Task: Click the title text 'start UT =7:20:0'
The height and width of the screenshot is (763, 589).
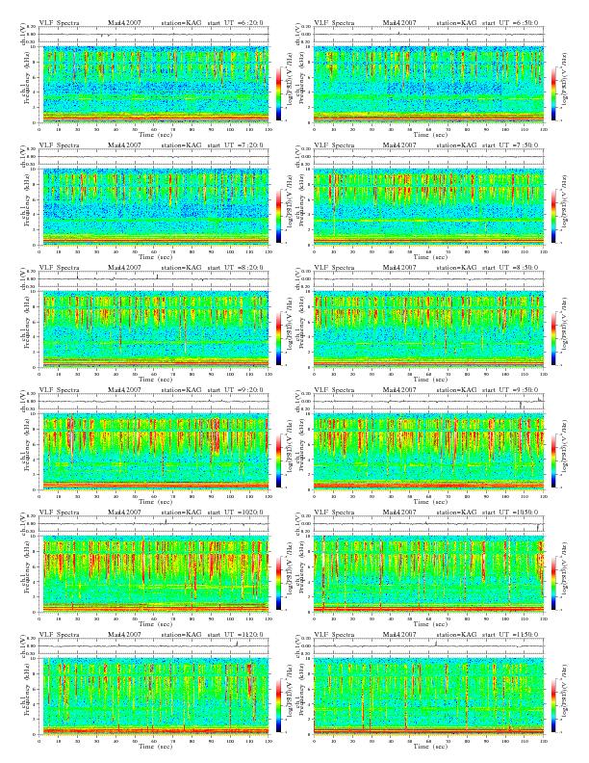Action: 235,145
